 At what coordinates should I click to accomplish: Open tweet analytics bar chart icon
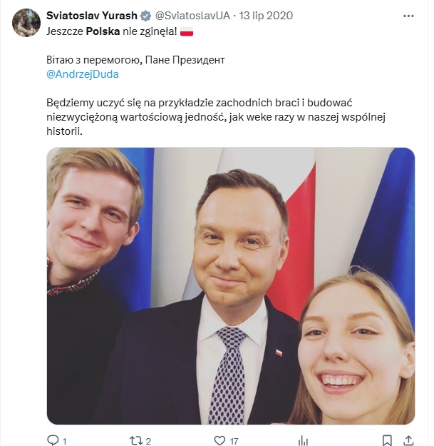point(303,440)
